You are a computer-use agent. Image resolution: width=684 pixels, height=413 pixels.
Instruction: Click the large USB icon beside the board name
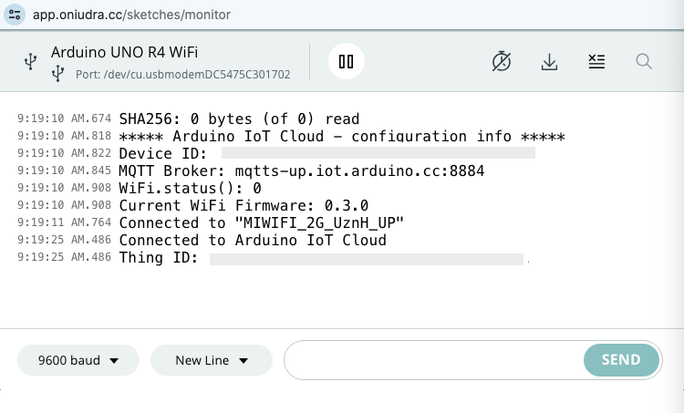point(30,61)
